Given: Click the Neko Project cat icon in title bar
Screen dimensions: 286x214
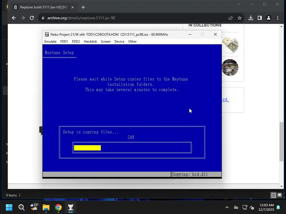Looking at the screenshot, I should (47, 34).
